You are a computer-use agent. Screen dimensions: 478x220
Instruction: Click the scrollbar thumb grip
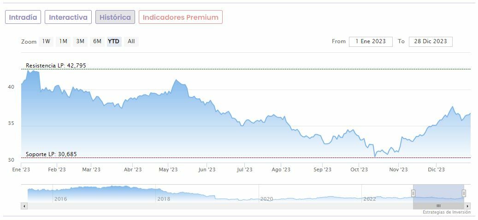[x=438, y=206]
